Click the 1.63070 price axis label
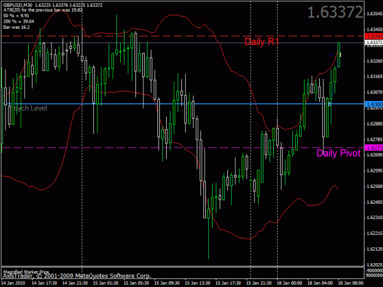This screenshot has height=287, width=383. pyautogui.click(x=374, y=92)
